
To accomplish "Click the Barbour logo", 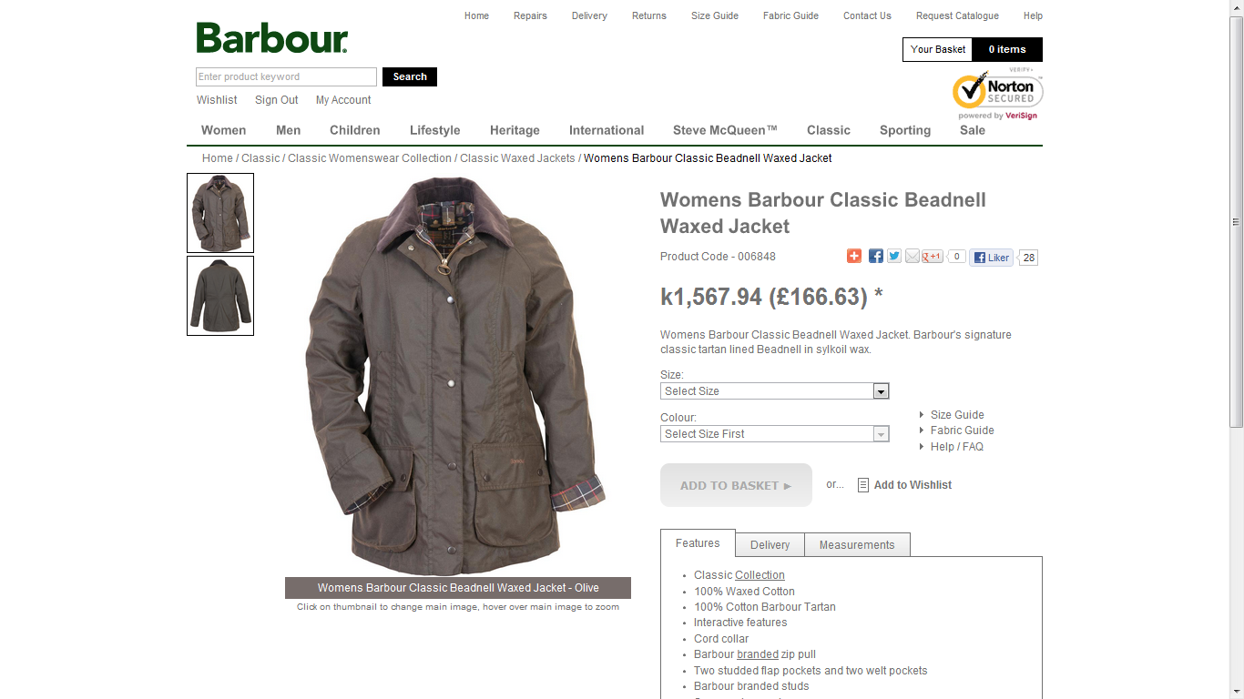I will [x=271, y=38].
